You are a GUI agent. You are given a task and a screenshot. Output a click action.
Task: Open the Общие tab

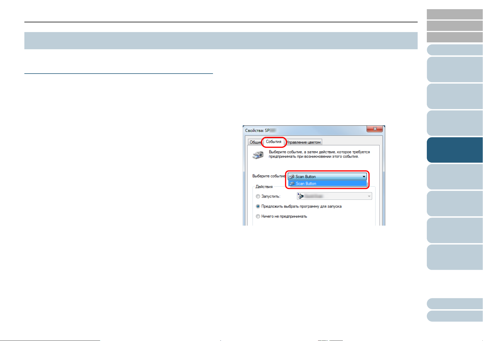click(x=255, y=142)
